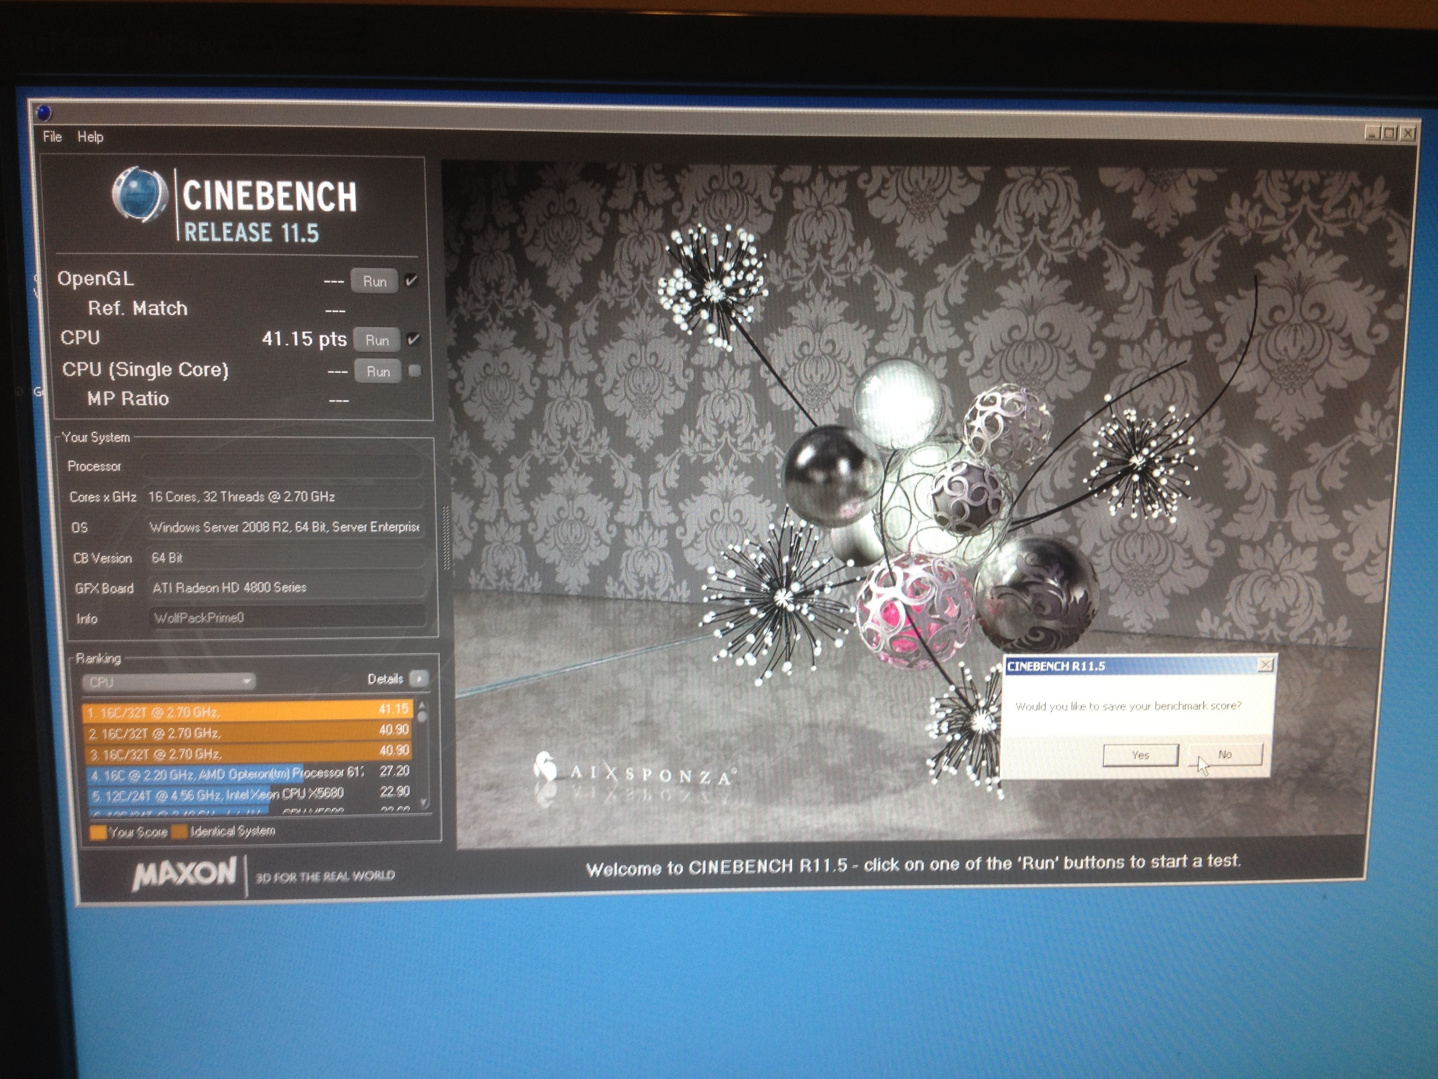Viewport: 1438px width, 1079px height.
Task: Click the orange Your Score legend swatch
Action: pos(98,832)
